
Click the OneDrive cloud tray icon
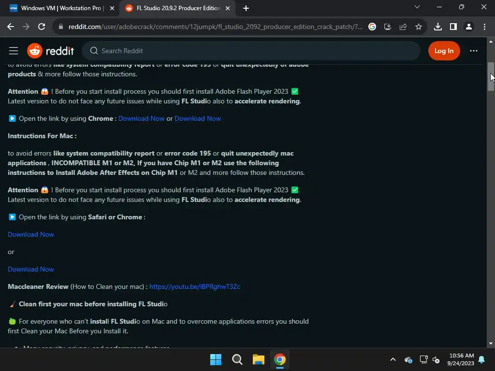tap(408, 359)
